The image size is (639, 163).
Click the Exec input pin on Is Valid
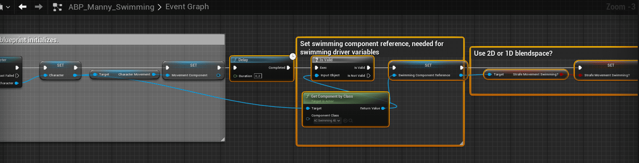[x=316, y=67]
